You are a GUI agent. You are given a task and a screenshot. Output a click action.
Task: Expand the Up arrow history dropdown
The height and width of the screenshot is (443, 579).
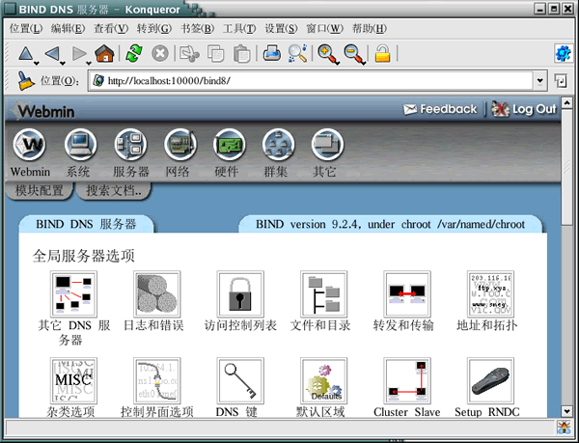click(x=37, y=64)
